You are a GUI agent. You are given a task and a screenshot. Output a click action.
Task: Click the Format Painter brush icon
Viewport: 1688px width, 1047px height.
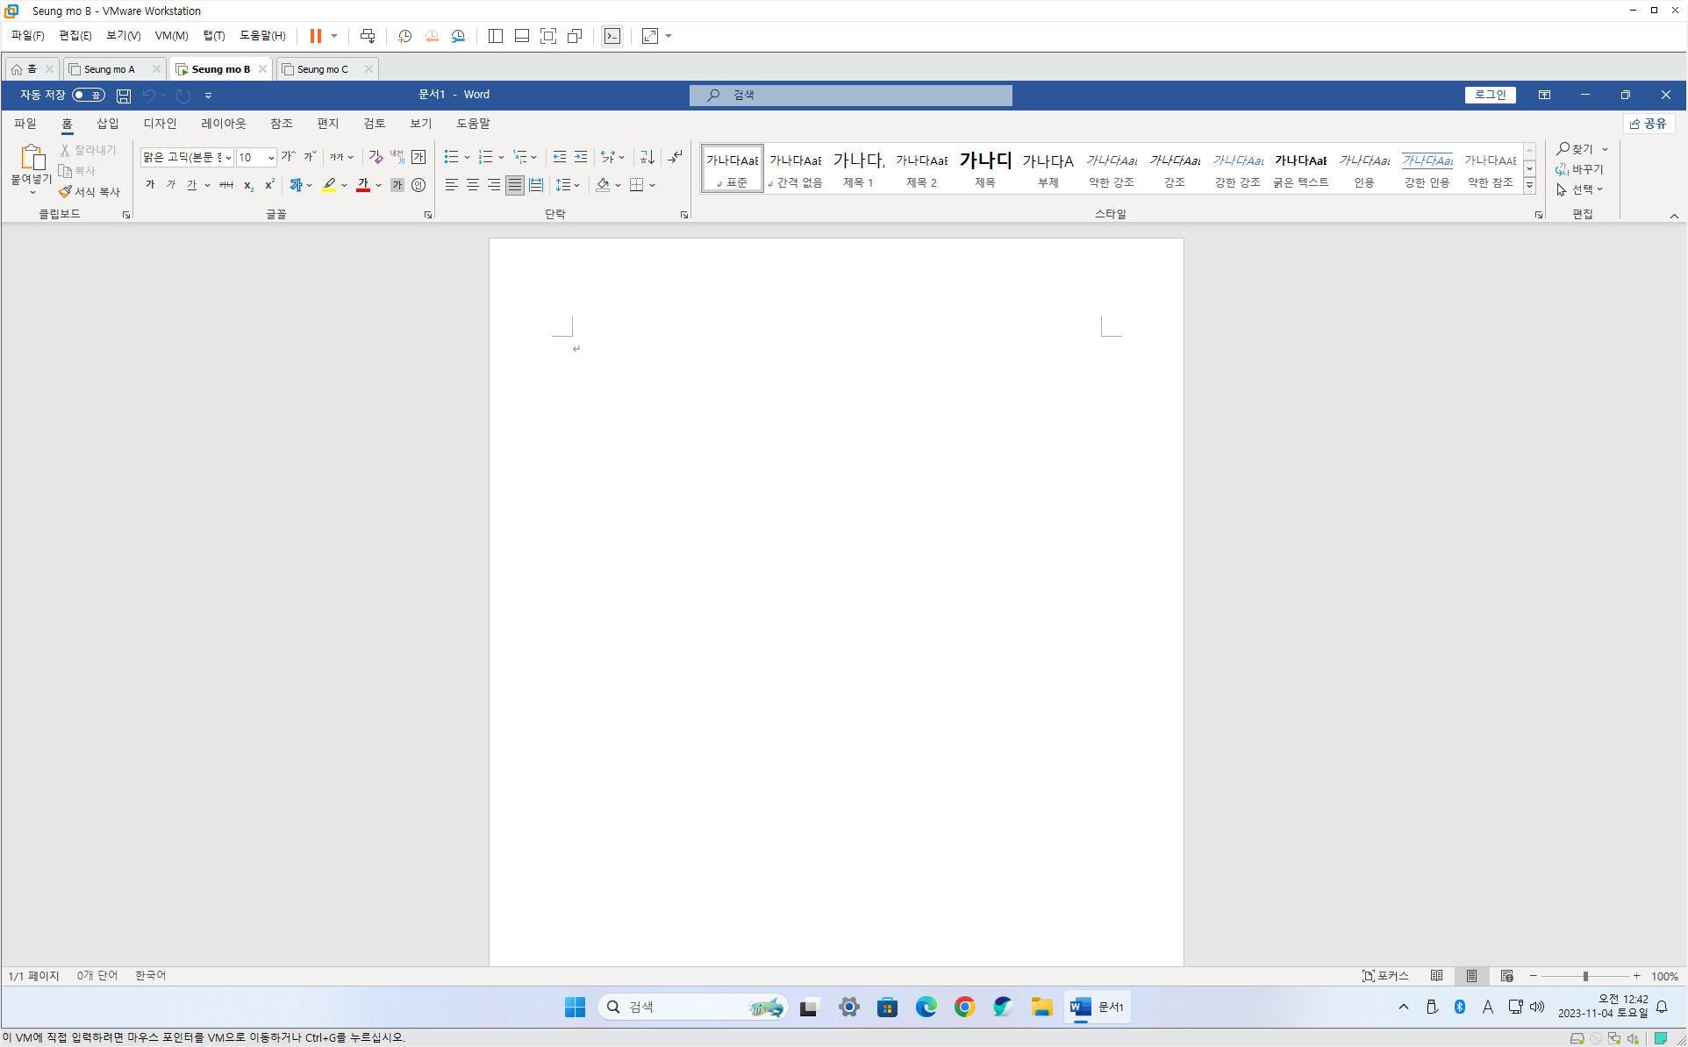pyautogui.click(x=65, y=191)
